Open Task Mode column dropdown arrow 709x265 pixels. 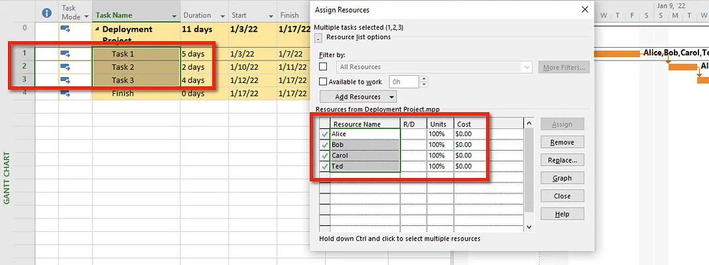tap(86, 17)
